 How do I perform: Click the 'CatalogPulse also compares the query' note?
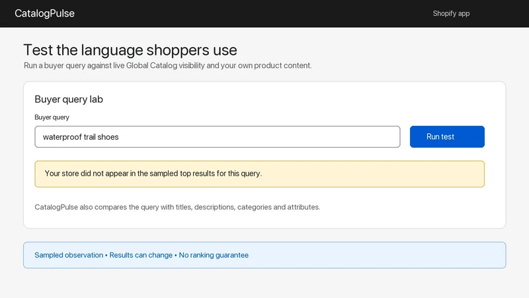177,207
